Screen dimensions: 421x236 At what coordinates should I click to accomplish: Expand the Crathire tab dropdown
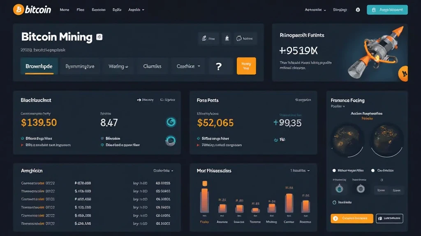coord(188,66)
